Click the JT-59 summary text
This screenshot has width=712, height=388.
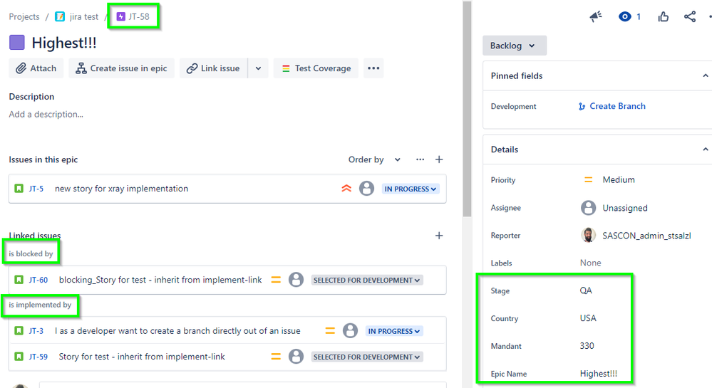[x=142, y=357]
